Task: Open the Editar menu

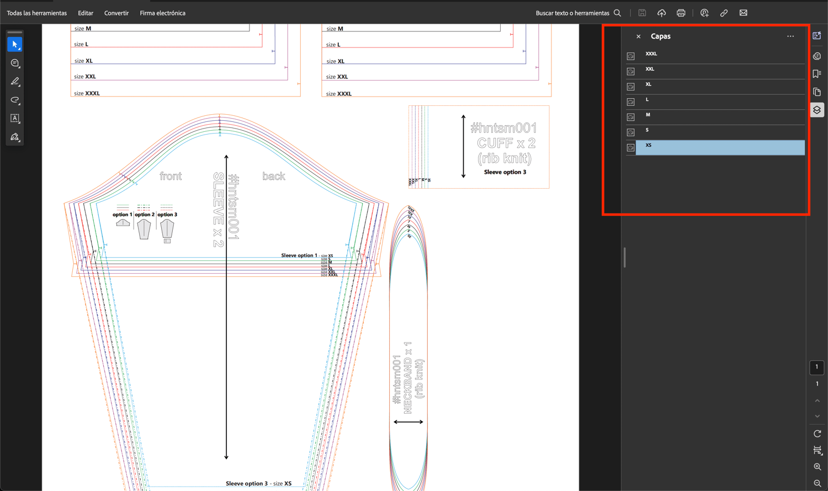Action: (86, 13)
